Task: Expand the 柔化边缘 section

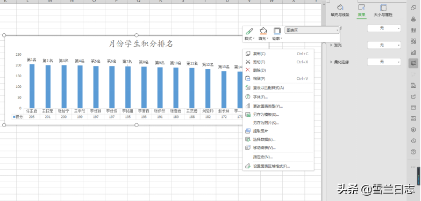Action: point(331,62)
